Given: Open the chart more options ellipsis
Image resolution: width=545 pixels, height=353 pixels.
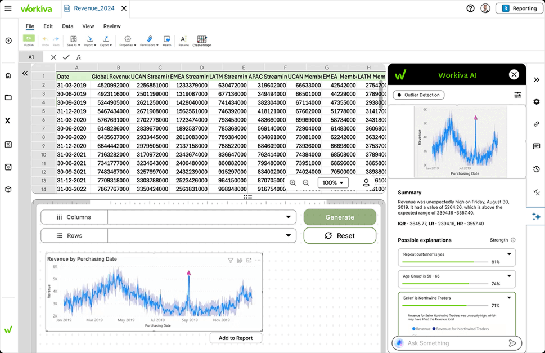Looking at the screenshot, I should click(x=258, y=260).
